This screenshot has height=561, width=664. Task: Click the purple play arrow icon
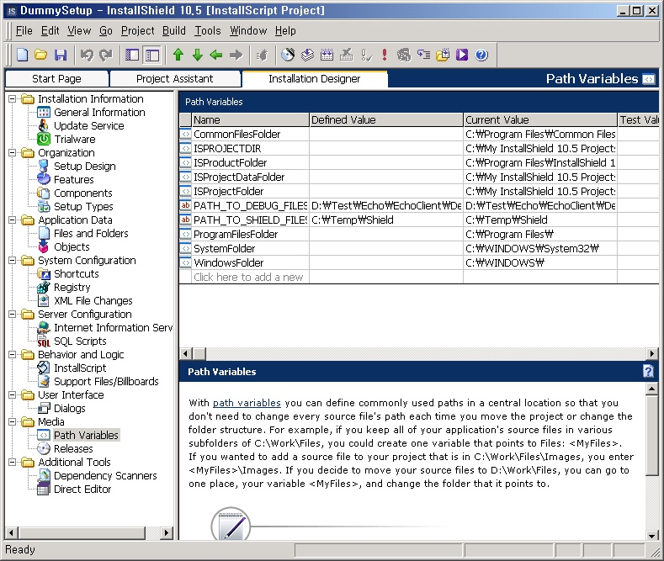click(462, 55)
